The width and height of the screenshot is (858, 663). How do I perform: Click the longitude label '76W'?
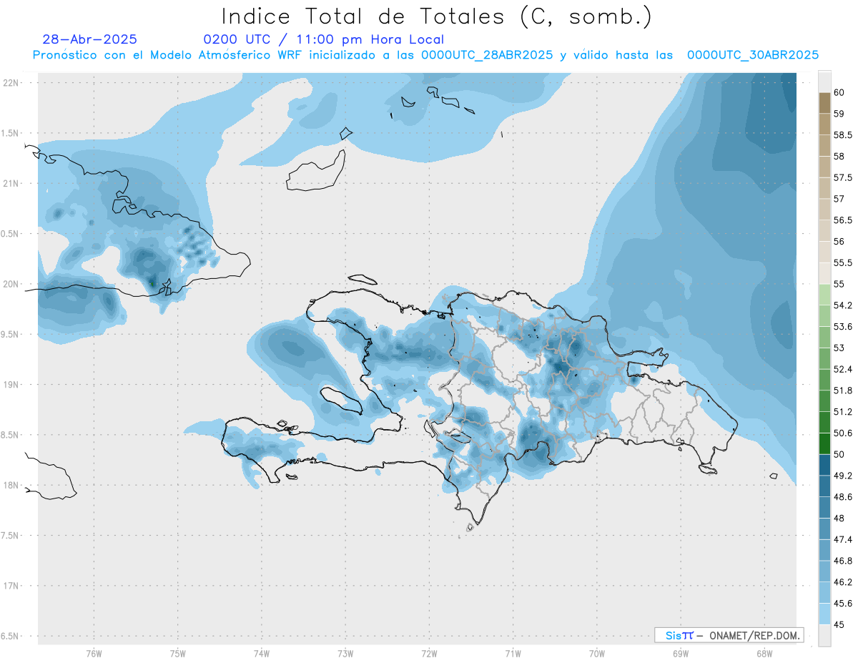pyautogui.click(x=94, y=653)
